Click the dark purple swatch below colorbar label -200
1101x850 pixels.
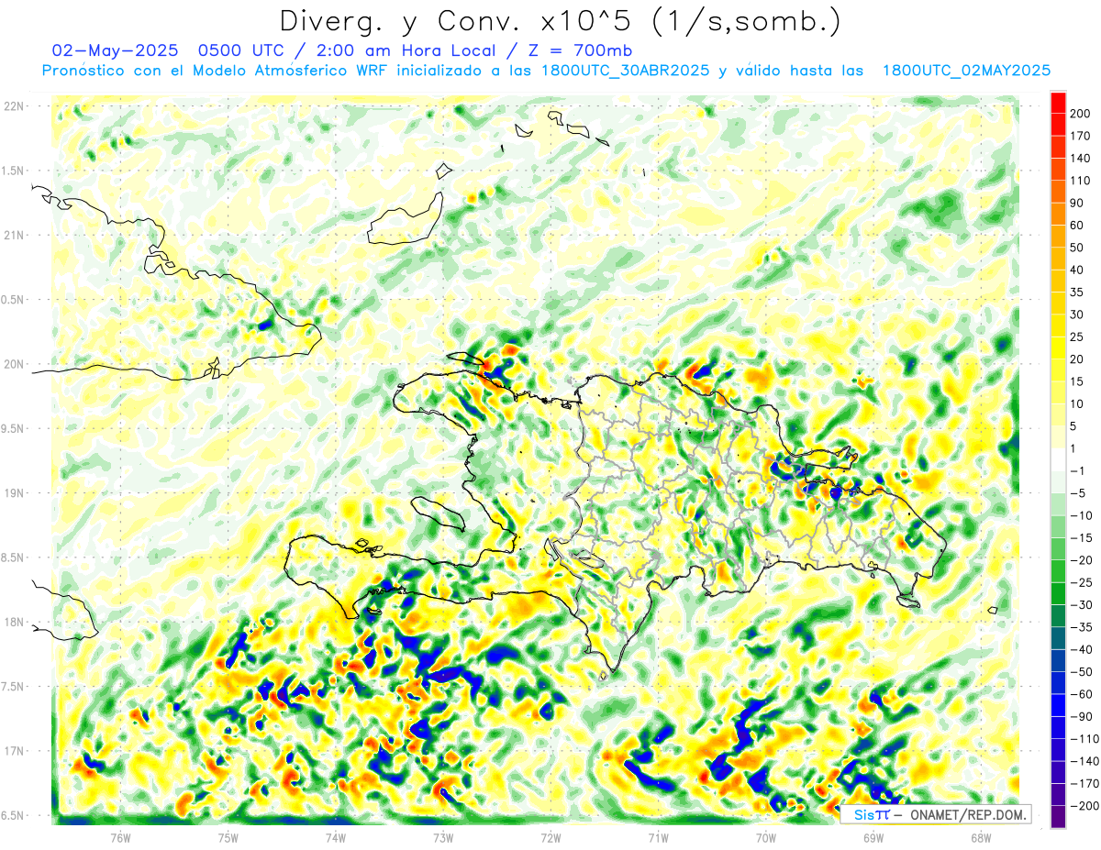coord(1058,816)
